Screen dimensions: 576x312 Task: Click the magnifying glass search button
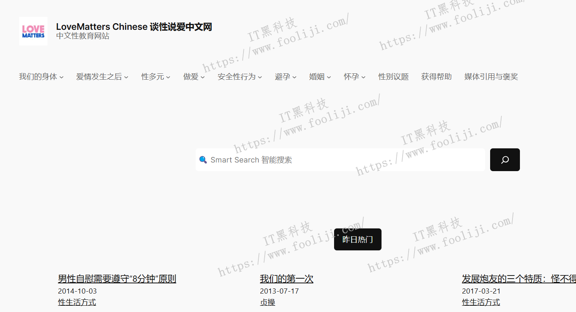tap(505, 160)
